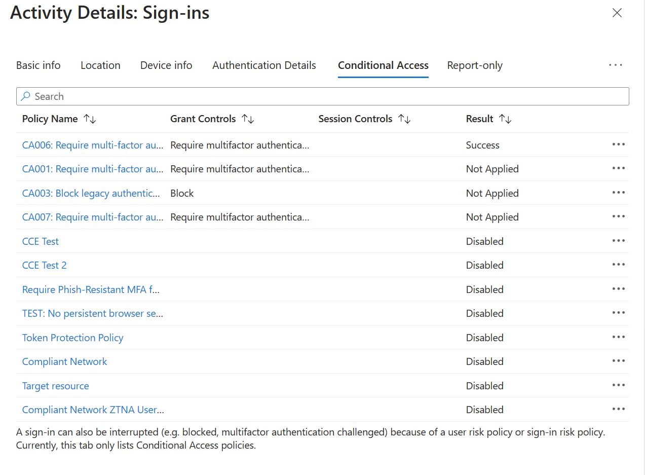Open the Device info tab
This screenshot has width=645, height=475.
pos(166,65)
